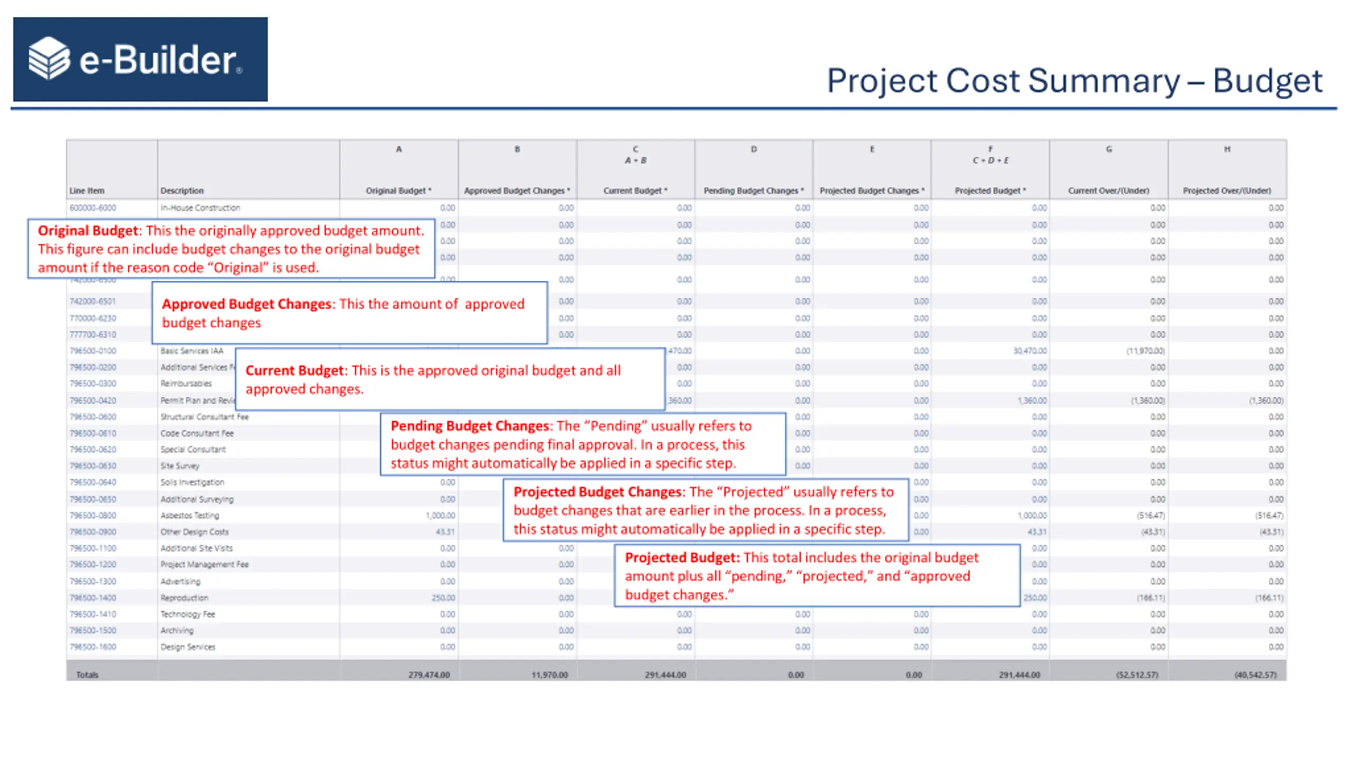This screenshot has height=760, width=1351.
Task: Click the 'Projected Over/(Under)' column header
Action: coord(1227,191)
